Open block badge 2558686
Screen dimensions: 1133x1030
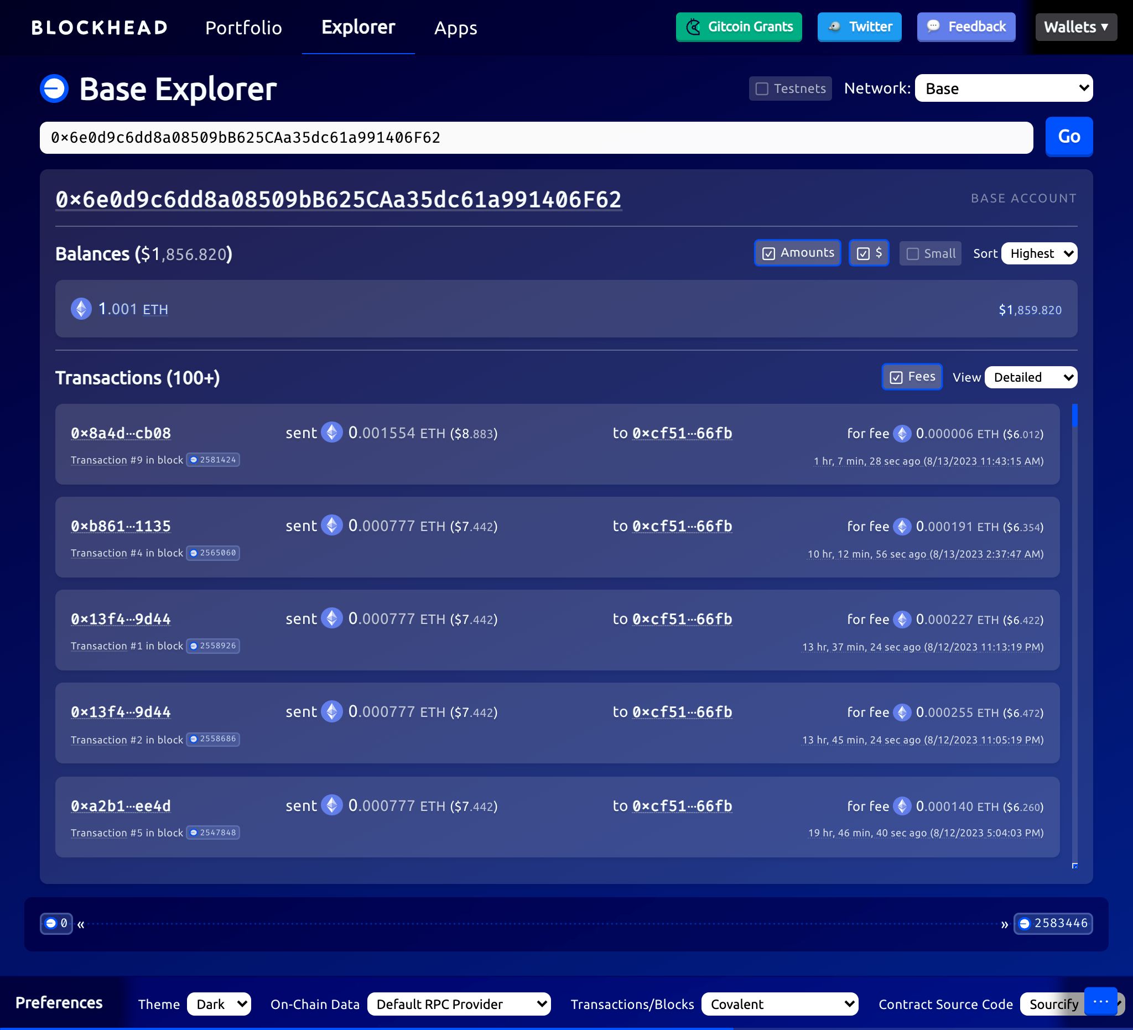[x=213, y=739]
